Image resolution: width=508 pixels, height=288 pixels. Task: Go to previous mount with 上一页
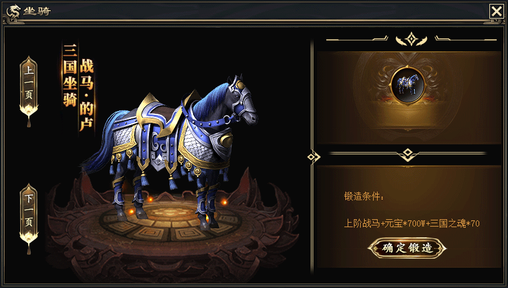tap(29, 83)
